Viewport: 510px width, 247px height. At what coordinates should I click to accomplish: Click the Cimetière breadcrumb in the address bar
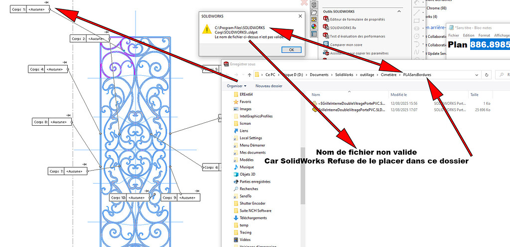[x=383, y=75]
